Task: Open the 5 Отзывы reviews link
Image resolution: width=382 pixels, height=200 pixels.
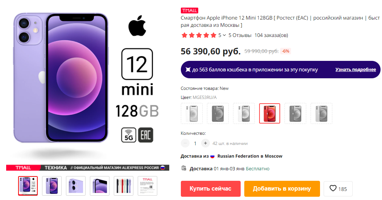Action: [x=240, y=35]
